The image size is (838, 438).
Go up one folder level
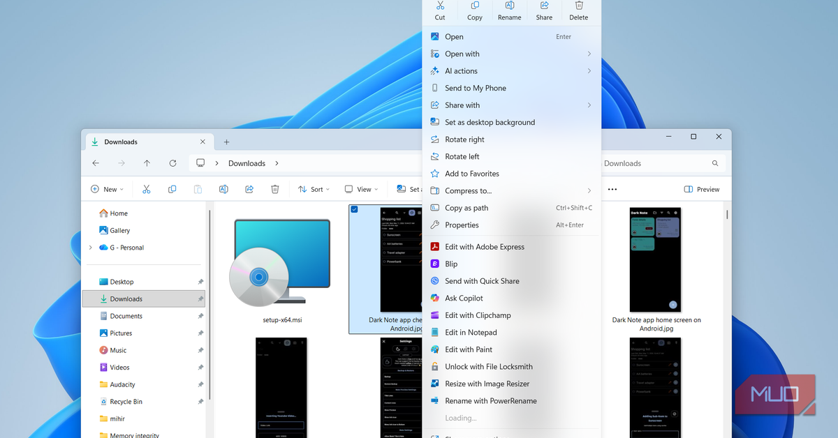coord(147,163)
